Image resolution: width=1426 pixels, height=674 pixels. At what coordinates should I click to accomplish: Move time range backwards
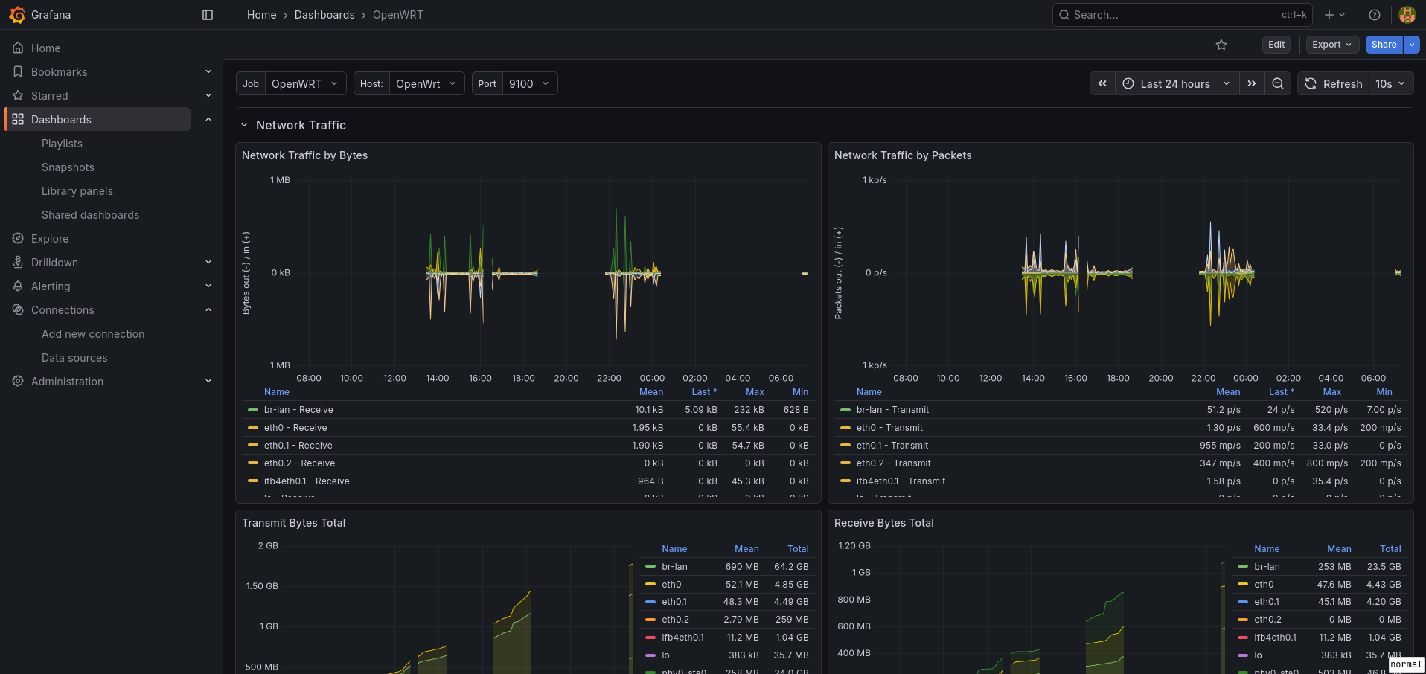(x=1102, y=83)
